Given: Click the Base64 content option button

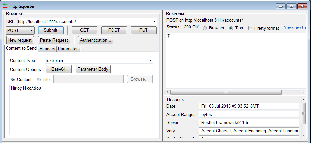Looking at the screenshot, I should coord(59,69).
